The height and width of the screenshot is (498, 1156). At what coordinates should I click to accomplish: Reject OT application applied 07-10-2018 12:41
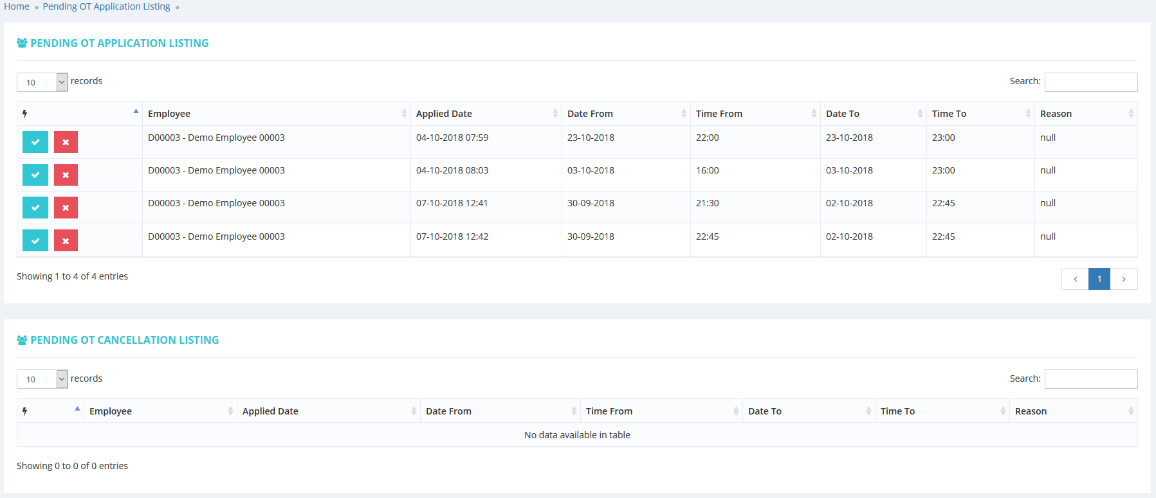tap(66, 208)
